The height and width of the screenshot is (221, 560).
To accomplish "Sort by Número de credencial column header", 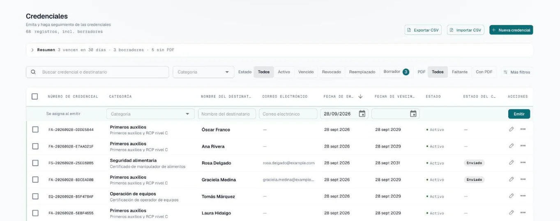I will 73,97.
